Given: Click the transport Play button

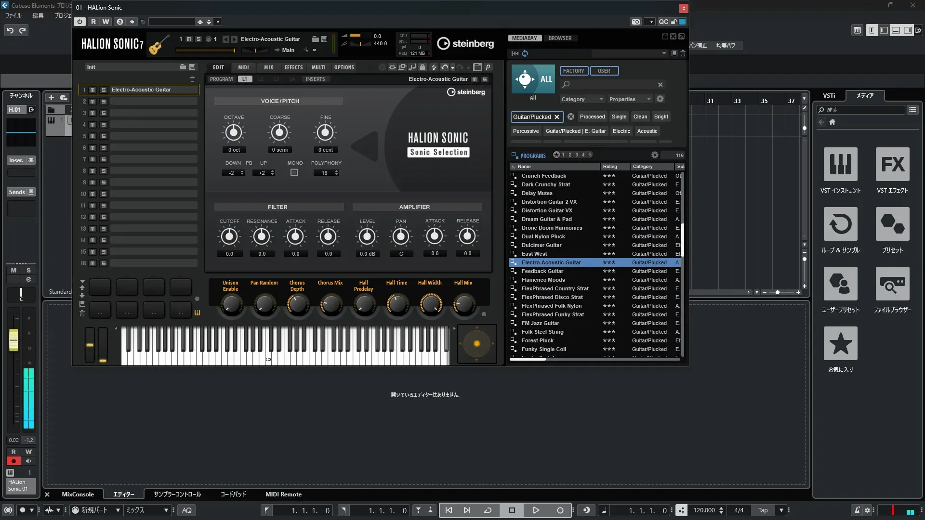Looking at the screenshot, I should point(536,510).
